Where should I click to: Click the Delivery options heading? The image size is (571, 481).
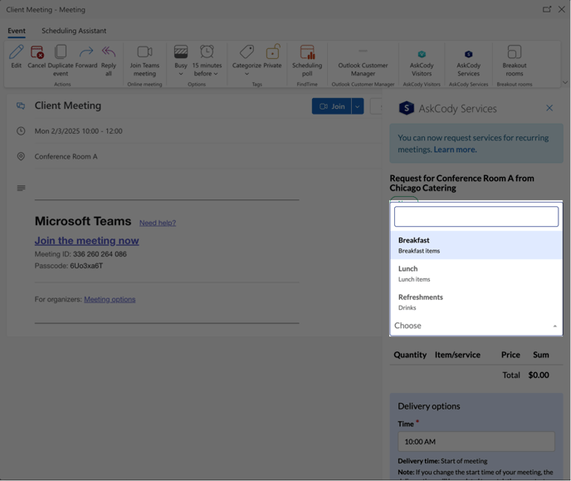(428, 406)
